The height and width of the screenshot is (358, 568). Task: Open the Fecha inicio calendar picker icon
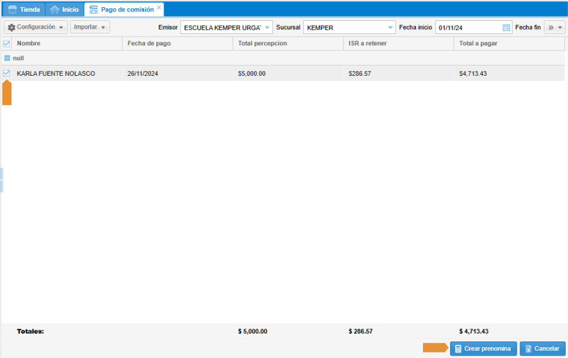(507, 27)
